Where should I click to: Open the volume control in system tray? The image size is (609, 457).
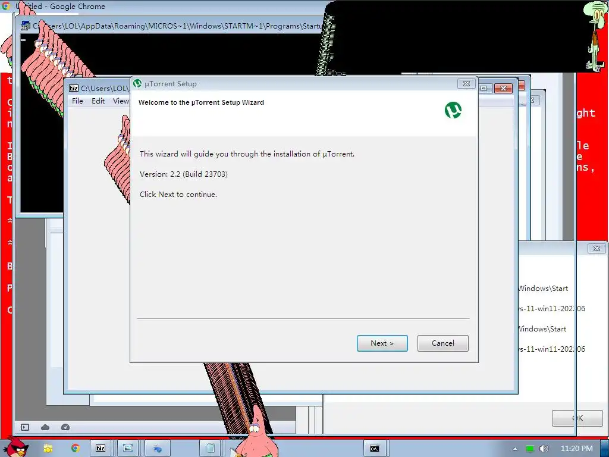(x=544, y=449)
